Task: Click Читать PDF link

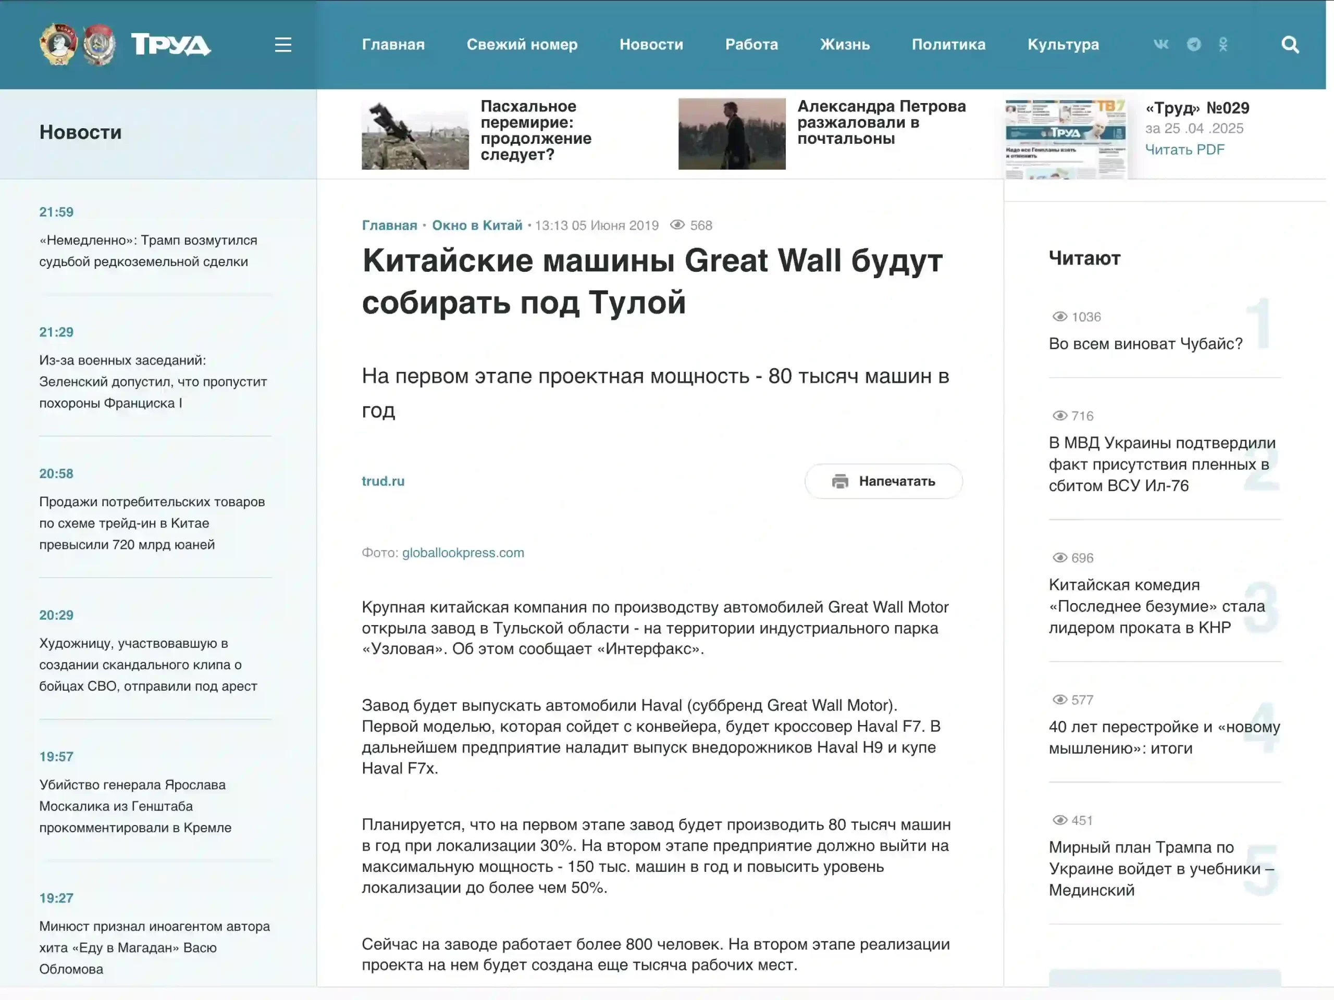Action: (1184, 149)
